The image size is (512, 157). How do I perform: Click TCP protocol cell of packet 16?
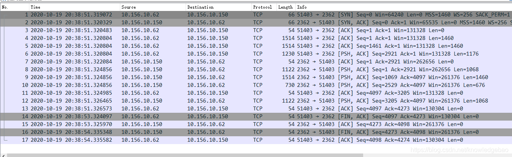tap(258, 132)
